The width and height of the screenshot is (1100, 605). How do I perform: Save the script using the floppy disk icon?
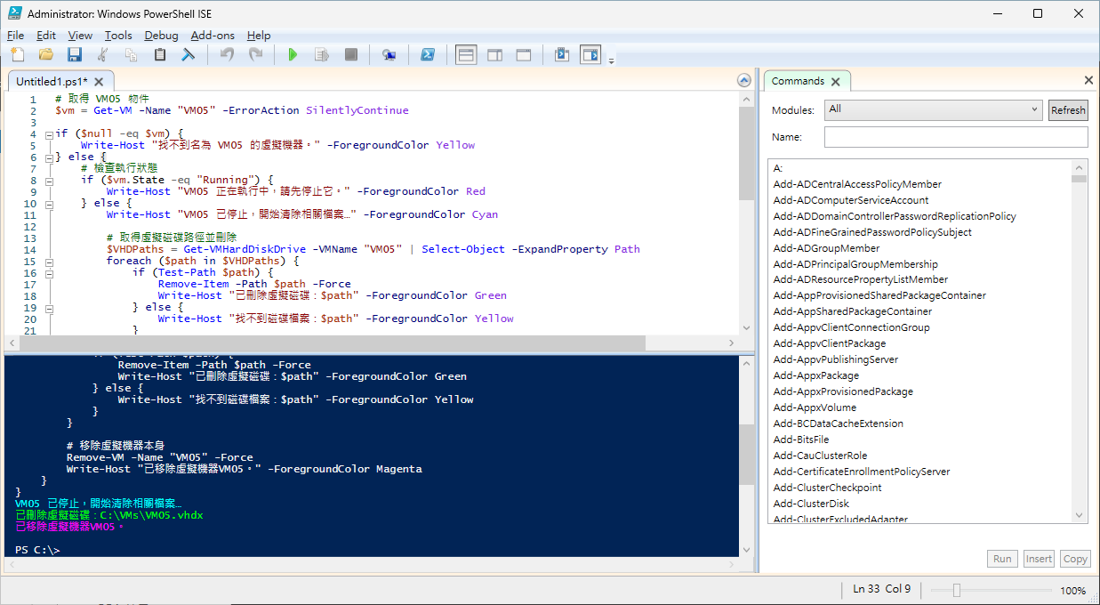(x=75, y=55)
